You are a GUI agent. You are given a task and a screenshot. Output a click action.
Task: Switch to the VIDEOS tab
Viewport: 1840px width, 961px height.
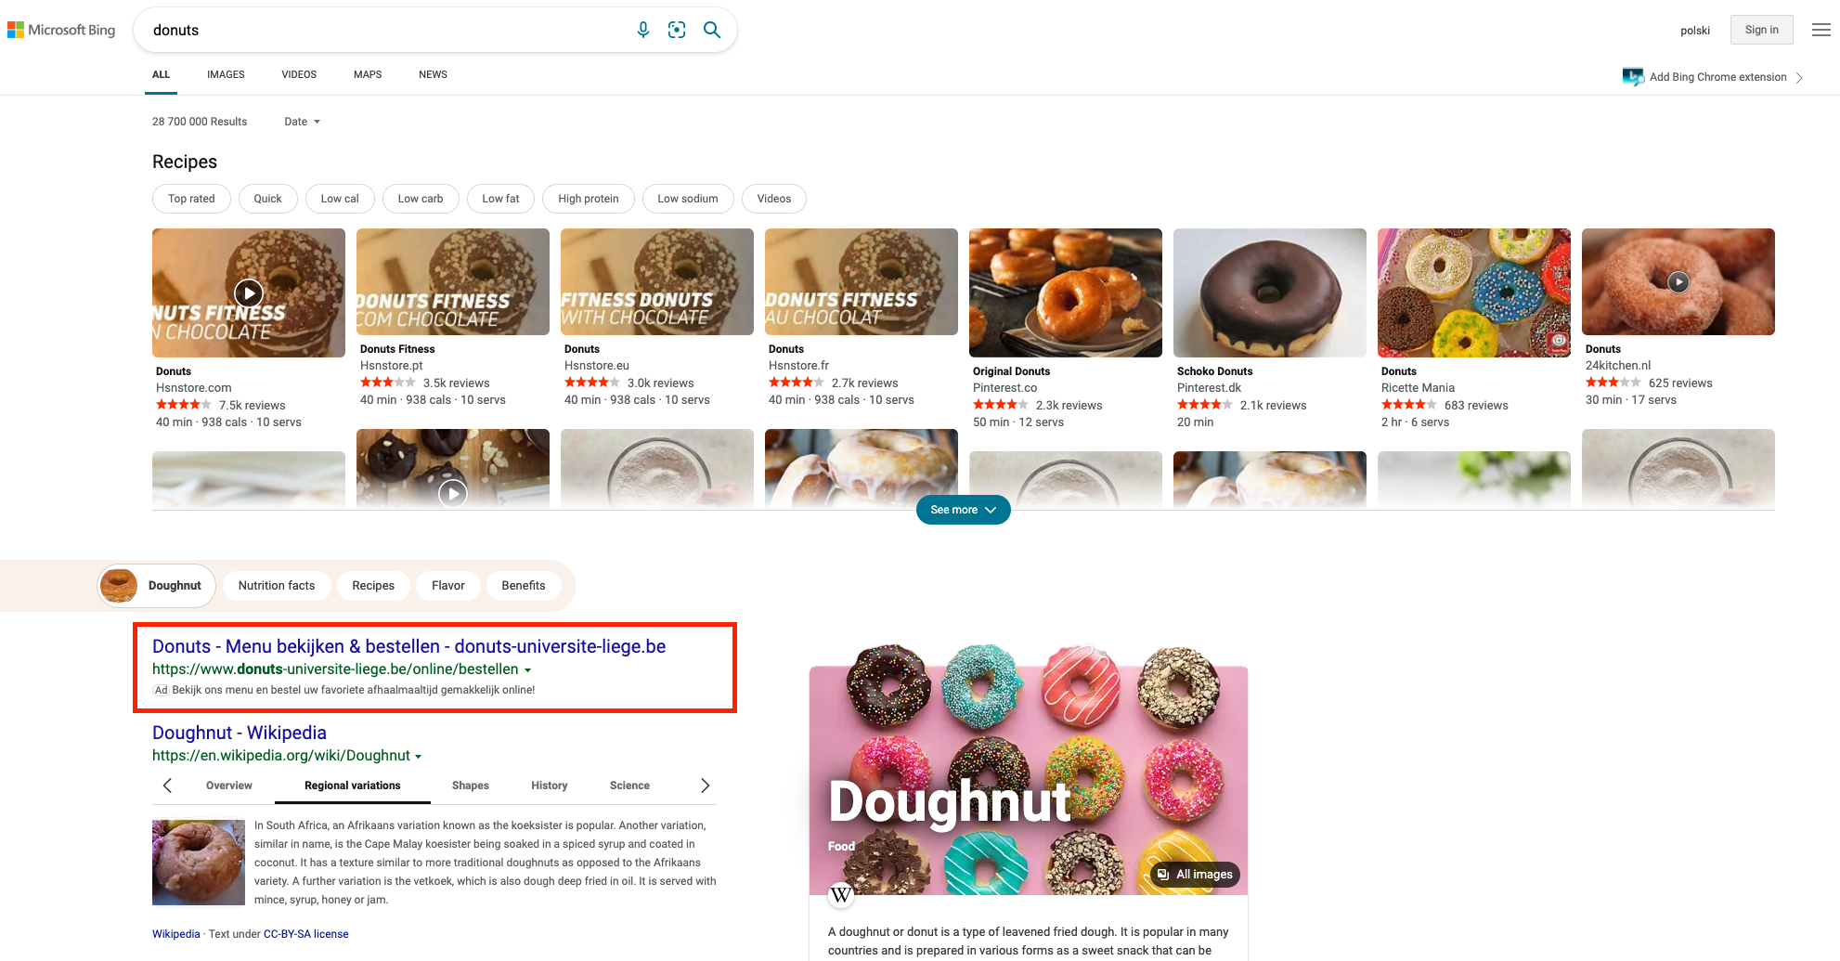pyautogui.click(x=299, y=74)
